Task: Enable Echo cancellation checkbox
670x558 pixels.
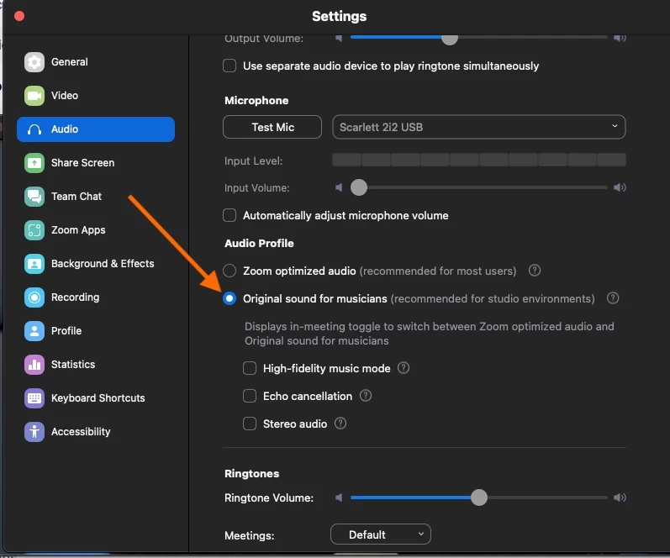Action: [250, 396]
